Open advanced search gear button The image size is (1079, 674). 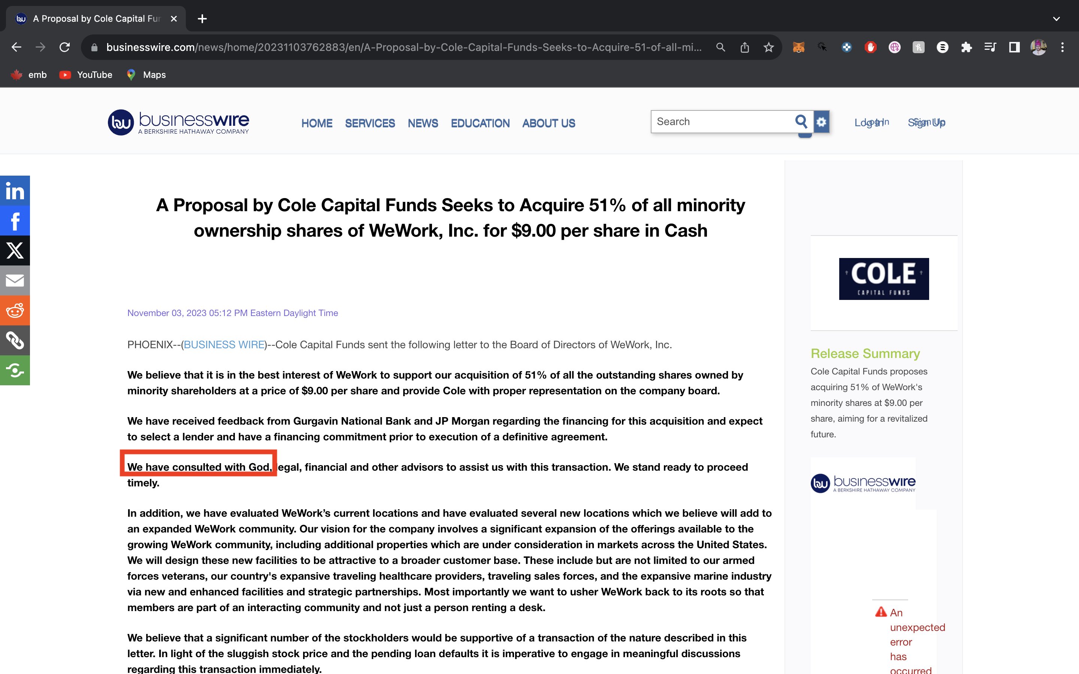point(821,121)
